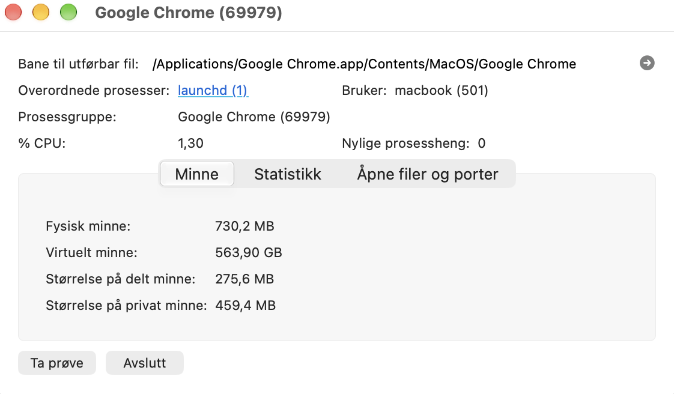Open the launchd (1) parent process link
The height and width of the screenshot is (394, 674).
coord(213,90)
